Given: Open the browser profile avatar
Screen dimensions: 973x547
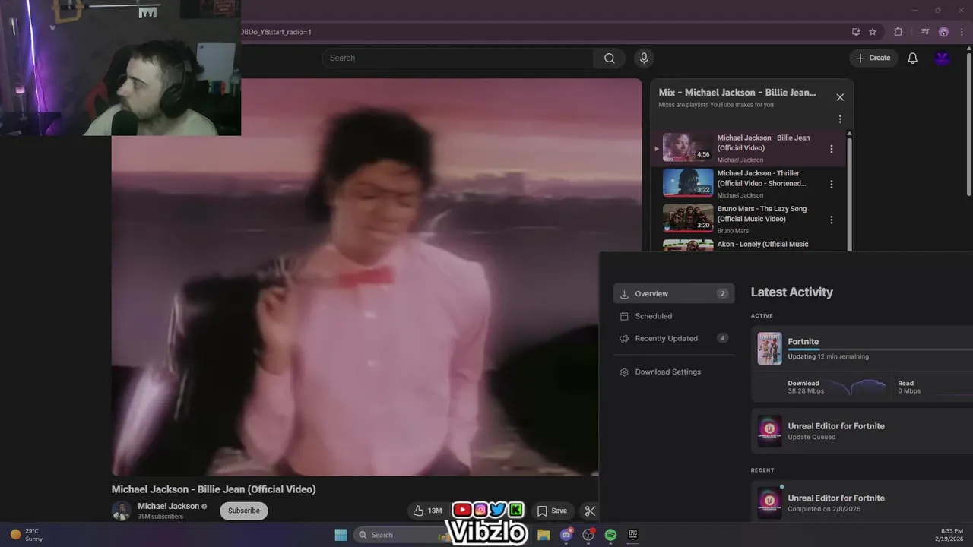Looking at the screenshot, I should [x=943, y=32].
